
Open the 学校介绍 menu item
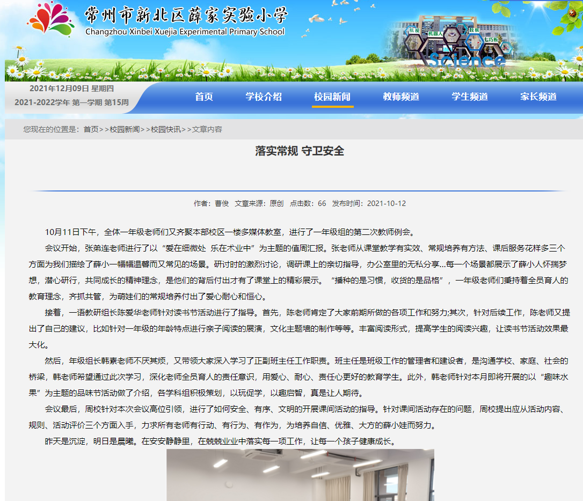click(x=264, y=97)
